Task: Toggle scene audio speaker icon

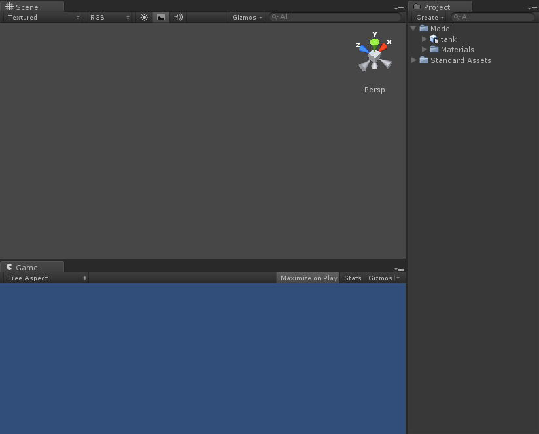Action: pos(178,17)
